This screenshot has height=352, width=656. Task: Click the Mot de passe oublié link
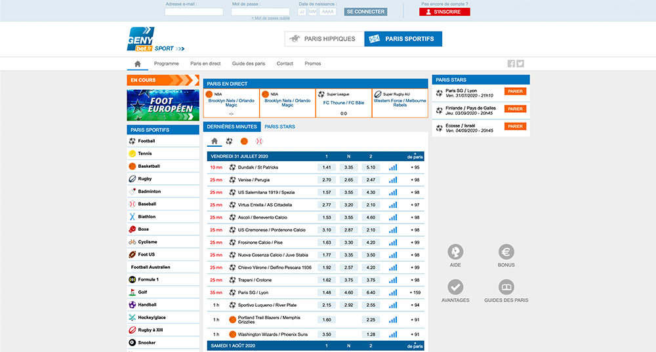point(271,18)
